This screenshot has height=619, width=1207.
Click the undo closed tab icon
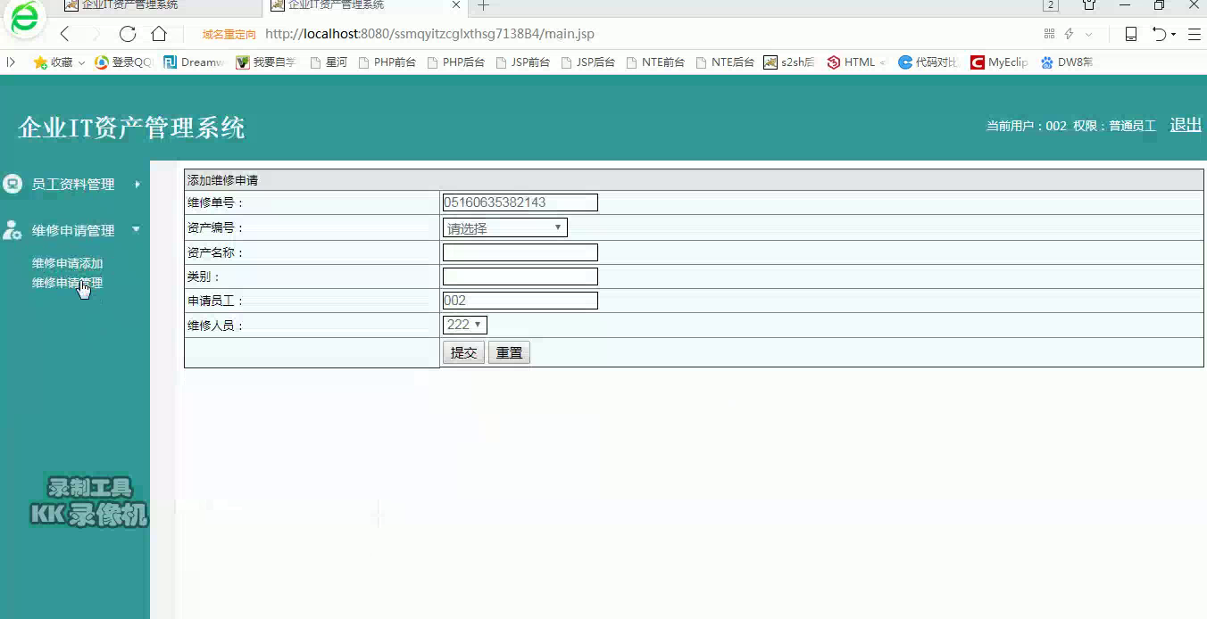tap(1159, 34)
